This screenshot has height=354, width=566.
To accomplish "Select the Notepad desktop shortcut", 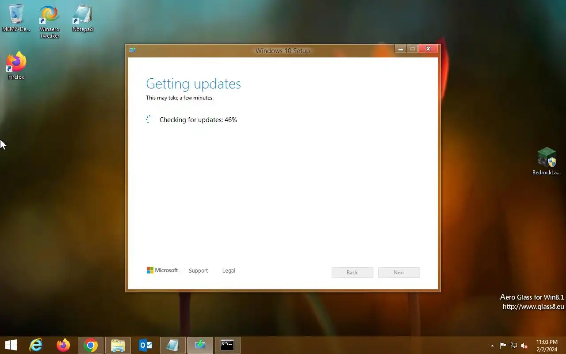I will tap(83, 18).
